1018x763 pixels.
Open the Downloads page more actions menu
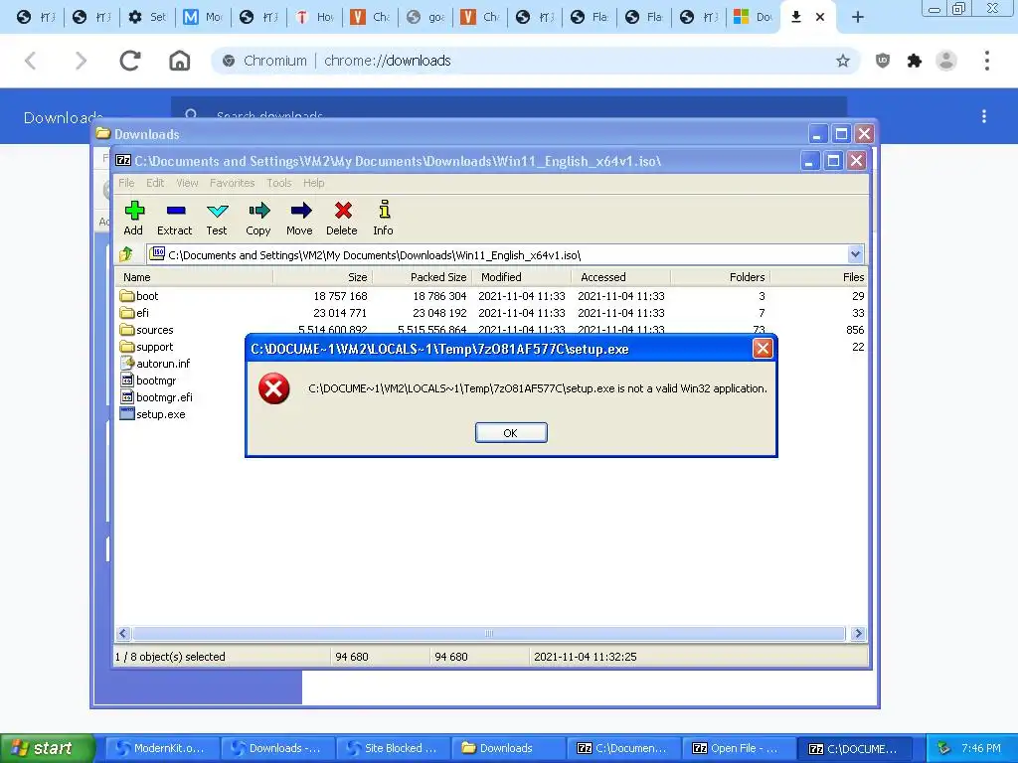[984, 116]
